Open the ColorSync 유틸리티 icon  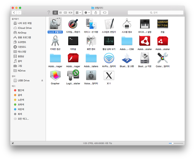162,58
